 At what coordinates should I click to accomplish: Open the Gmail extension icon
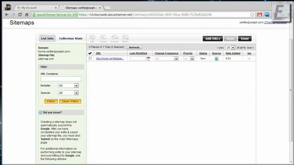260,15
